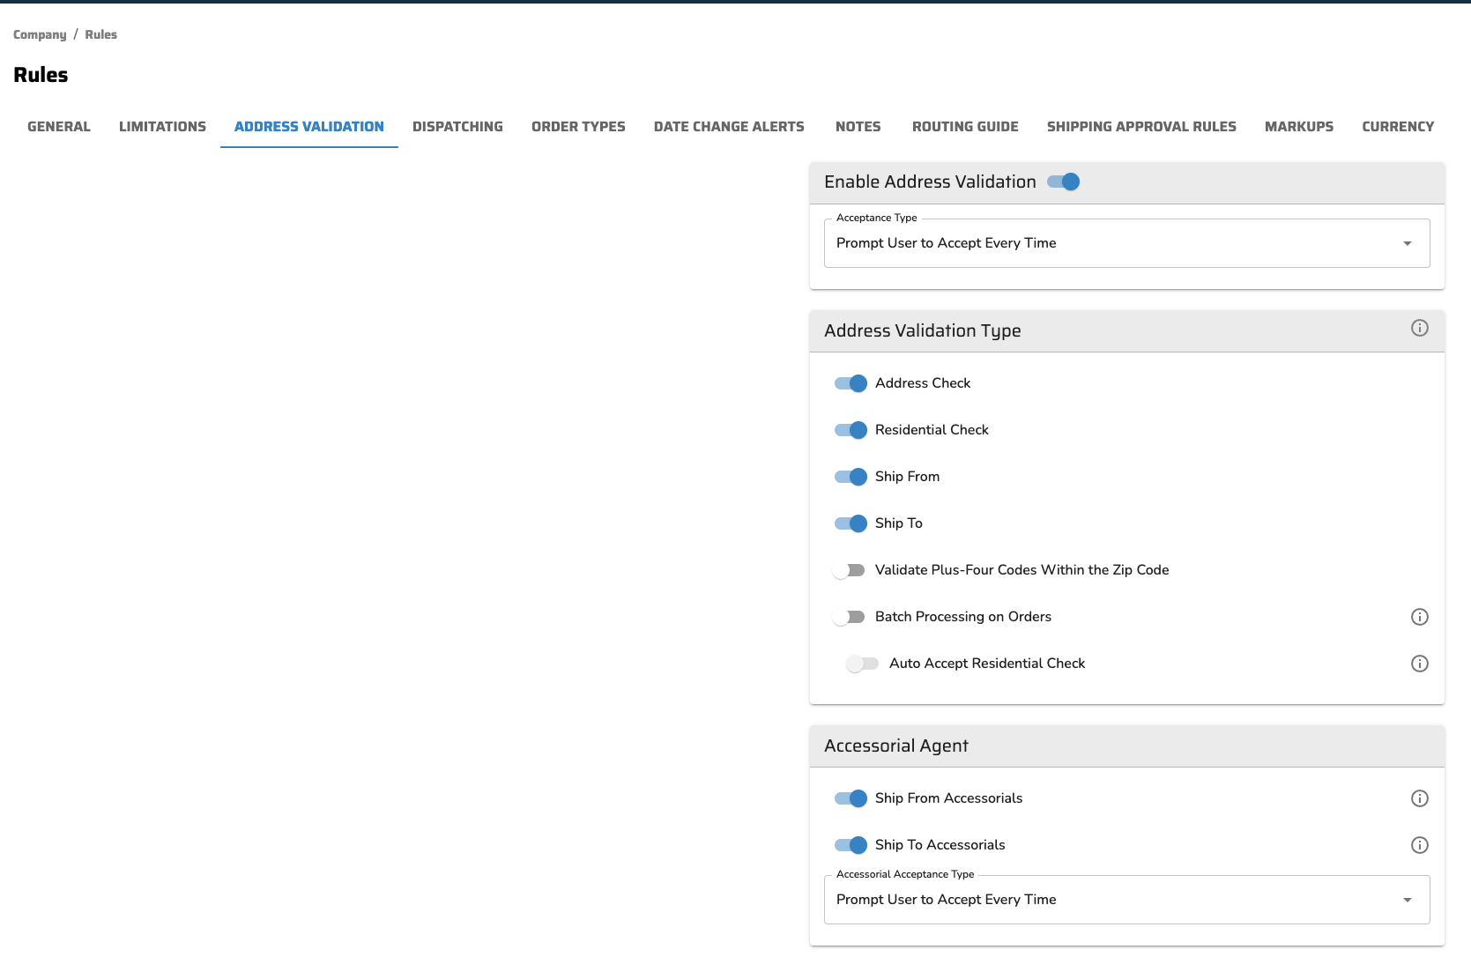Screen dimensions: 1471x957
Task: Switch to Date Change Alerts tab
Action: 729,127
